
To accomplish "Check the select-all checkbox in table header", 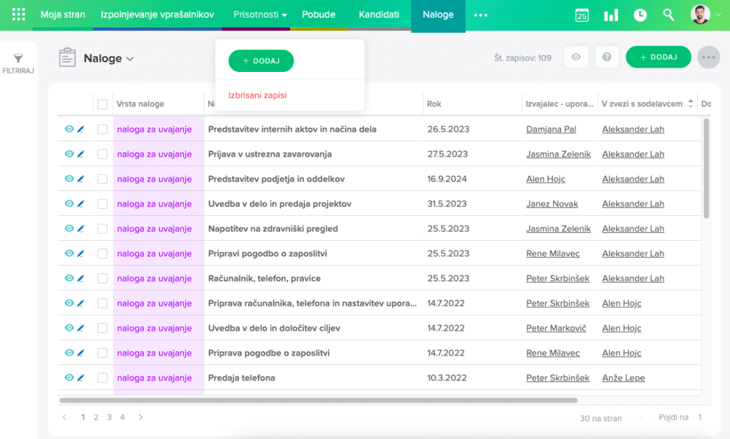I will click(x=103, y=104).
